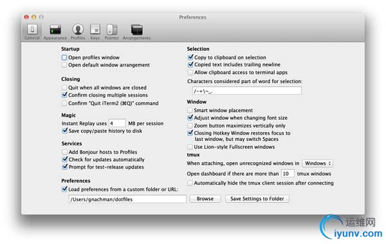The image size is (386, 244).
Task: Toggle Closing Hotkey Window restores focus checkbox
Action: pos(190,133)
